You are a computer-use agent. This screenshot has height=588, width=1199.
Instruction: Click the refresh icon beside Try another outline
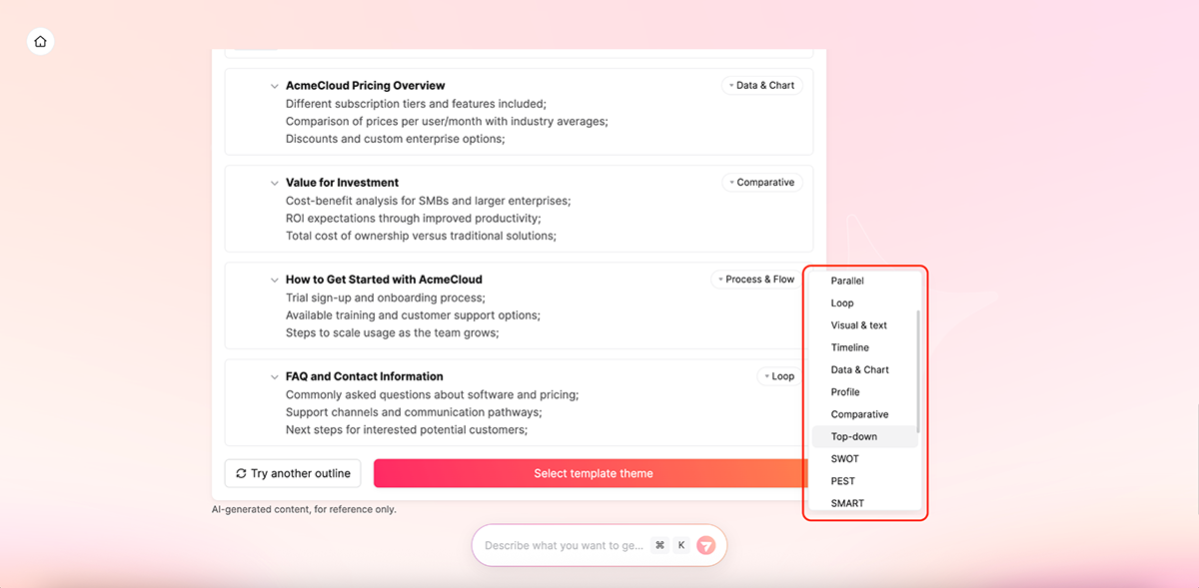tap(241, 472)
